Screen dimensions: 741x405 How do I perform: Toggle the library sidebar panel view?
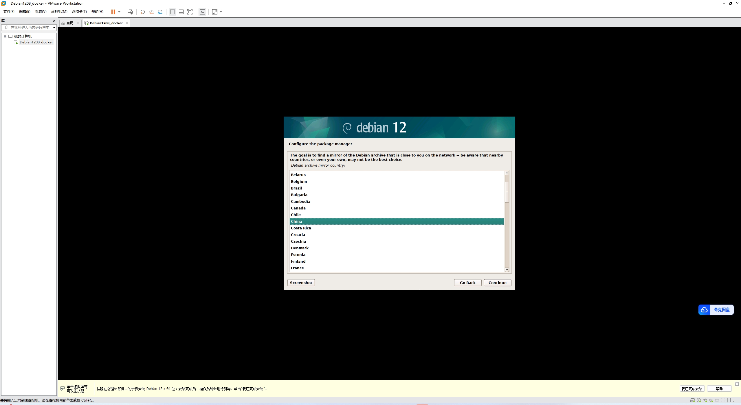coord(173,12)
